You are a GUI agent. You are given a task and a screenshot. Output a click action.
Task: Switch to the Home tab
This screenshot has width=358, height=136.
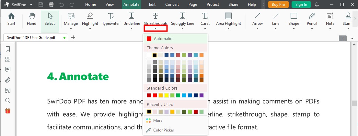[x=91, y=5]
